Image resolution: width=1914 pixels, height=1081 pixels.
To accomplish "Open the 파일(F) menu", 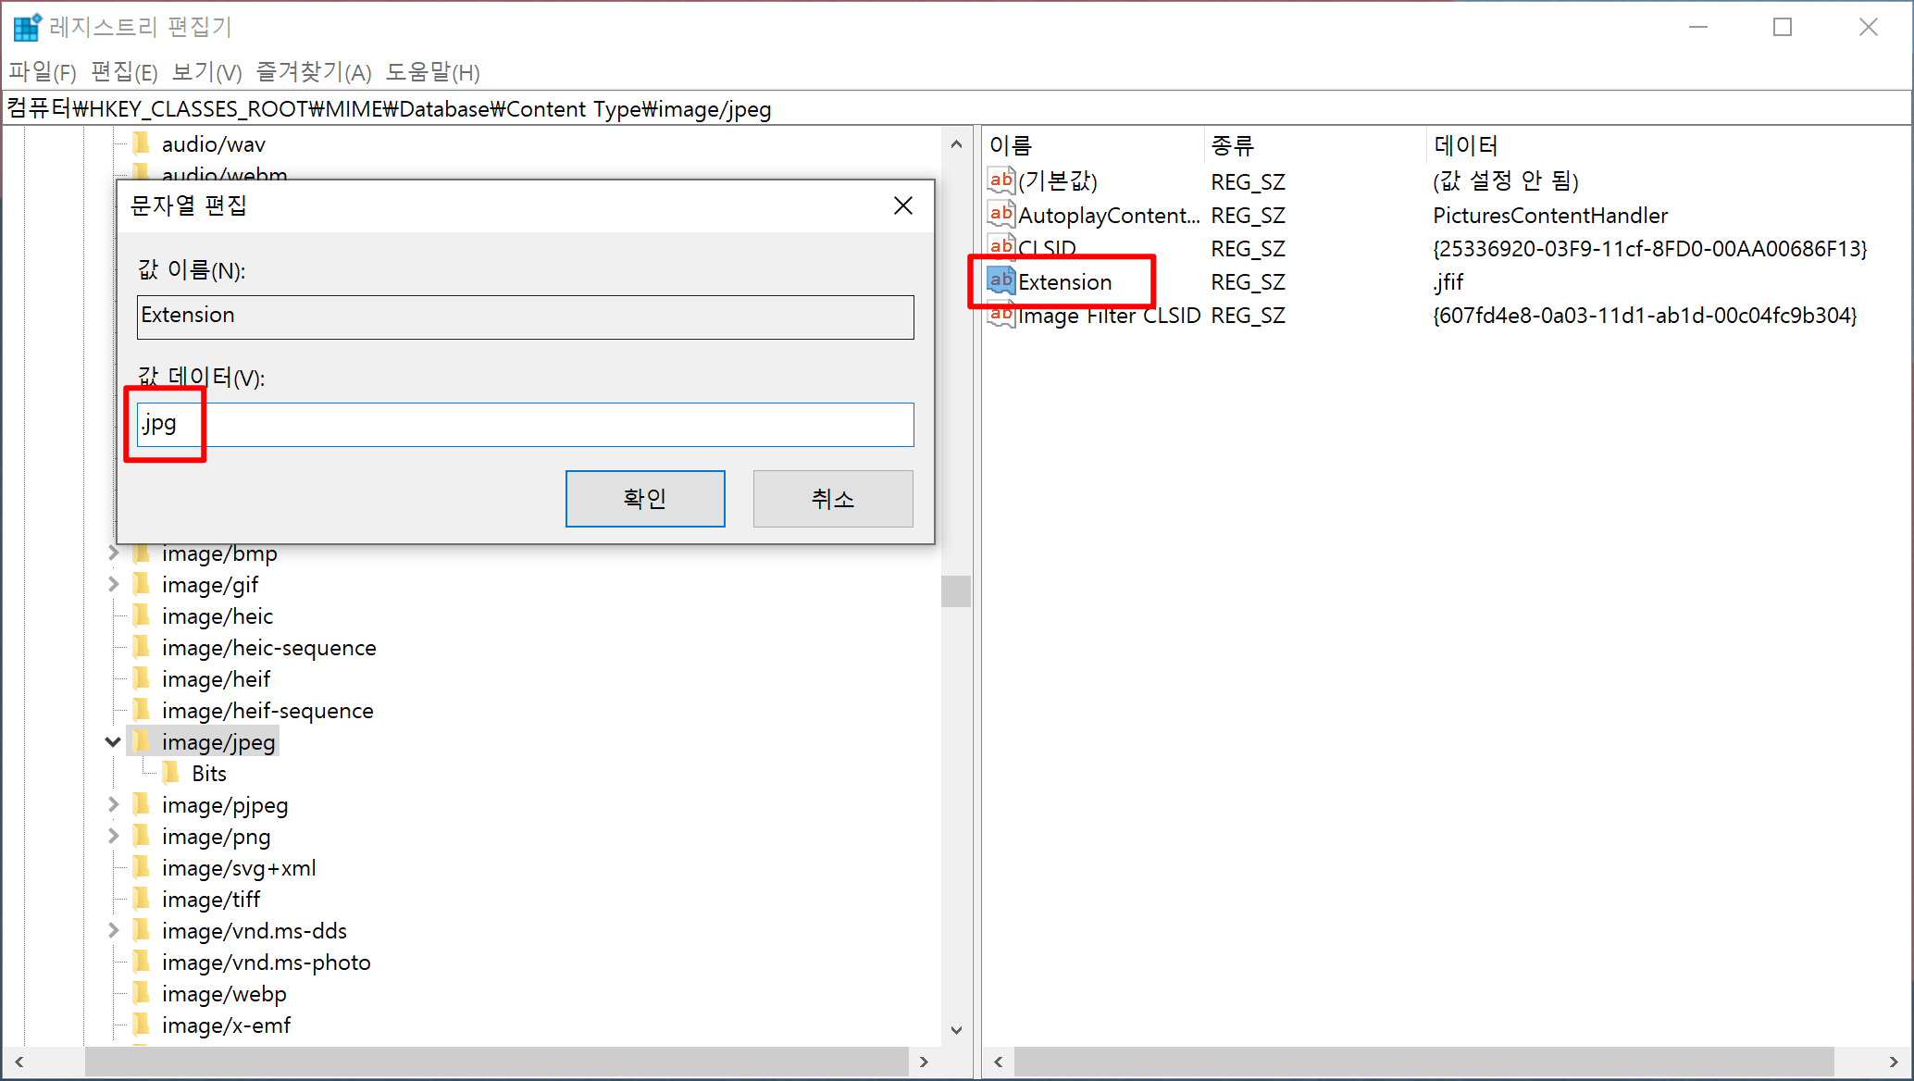I will [x=43, y=72].
